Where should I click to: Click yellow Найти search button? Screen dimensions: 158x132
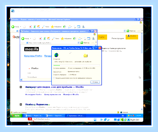tap(102, 37)
